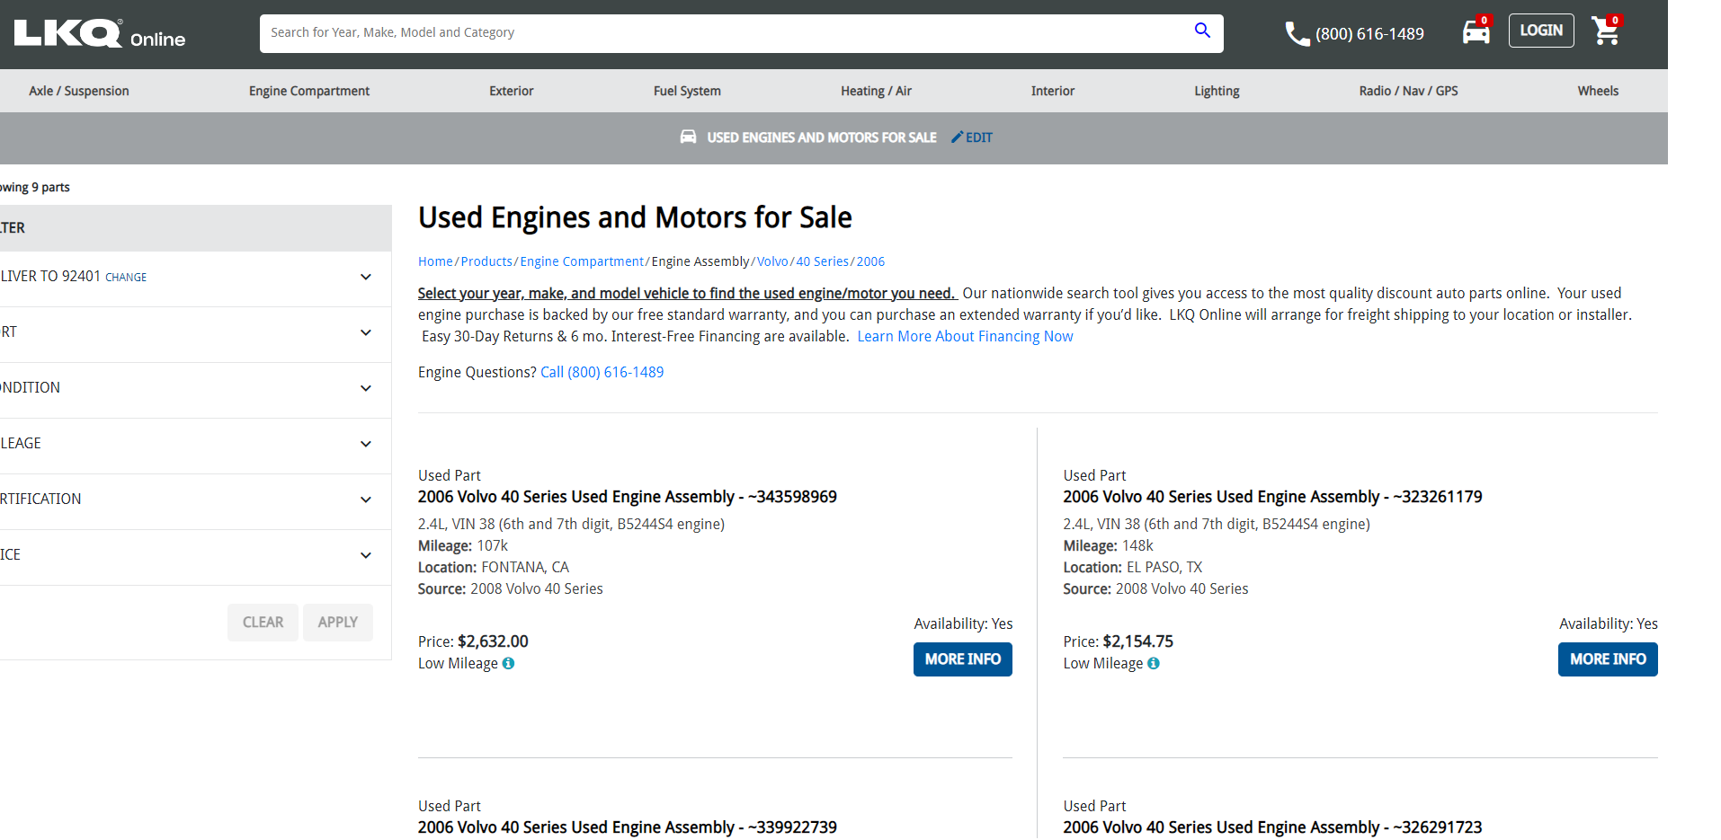Image resolution: width=1721 pixels, height=840 pixels.
Task: Open engine assembly ~323261179 title
Action: [1272, 497]
